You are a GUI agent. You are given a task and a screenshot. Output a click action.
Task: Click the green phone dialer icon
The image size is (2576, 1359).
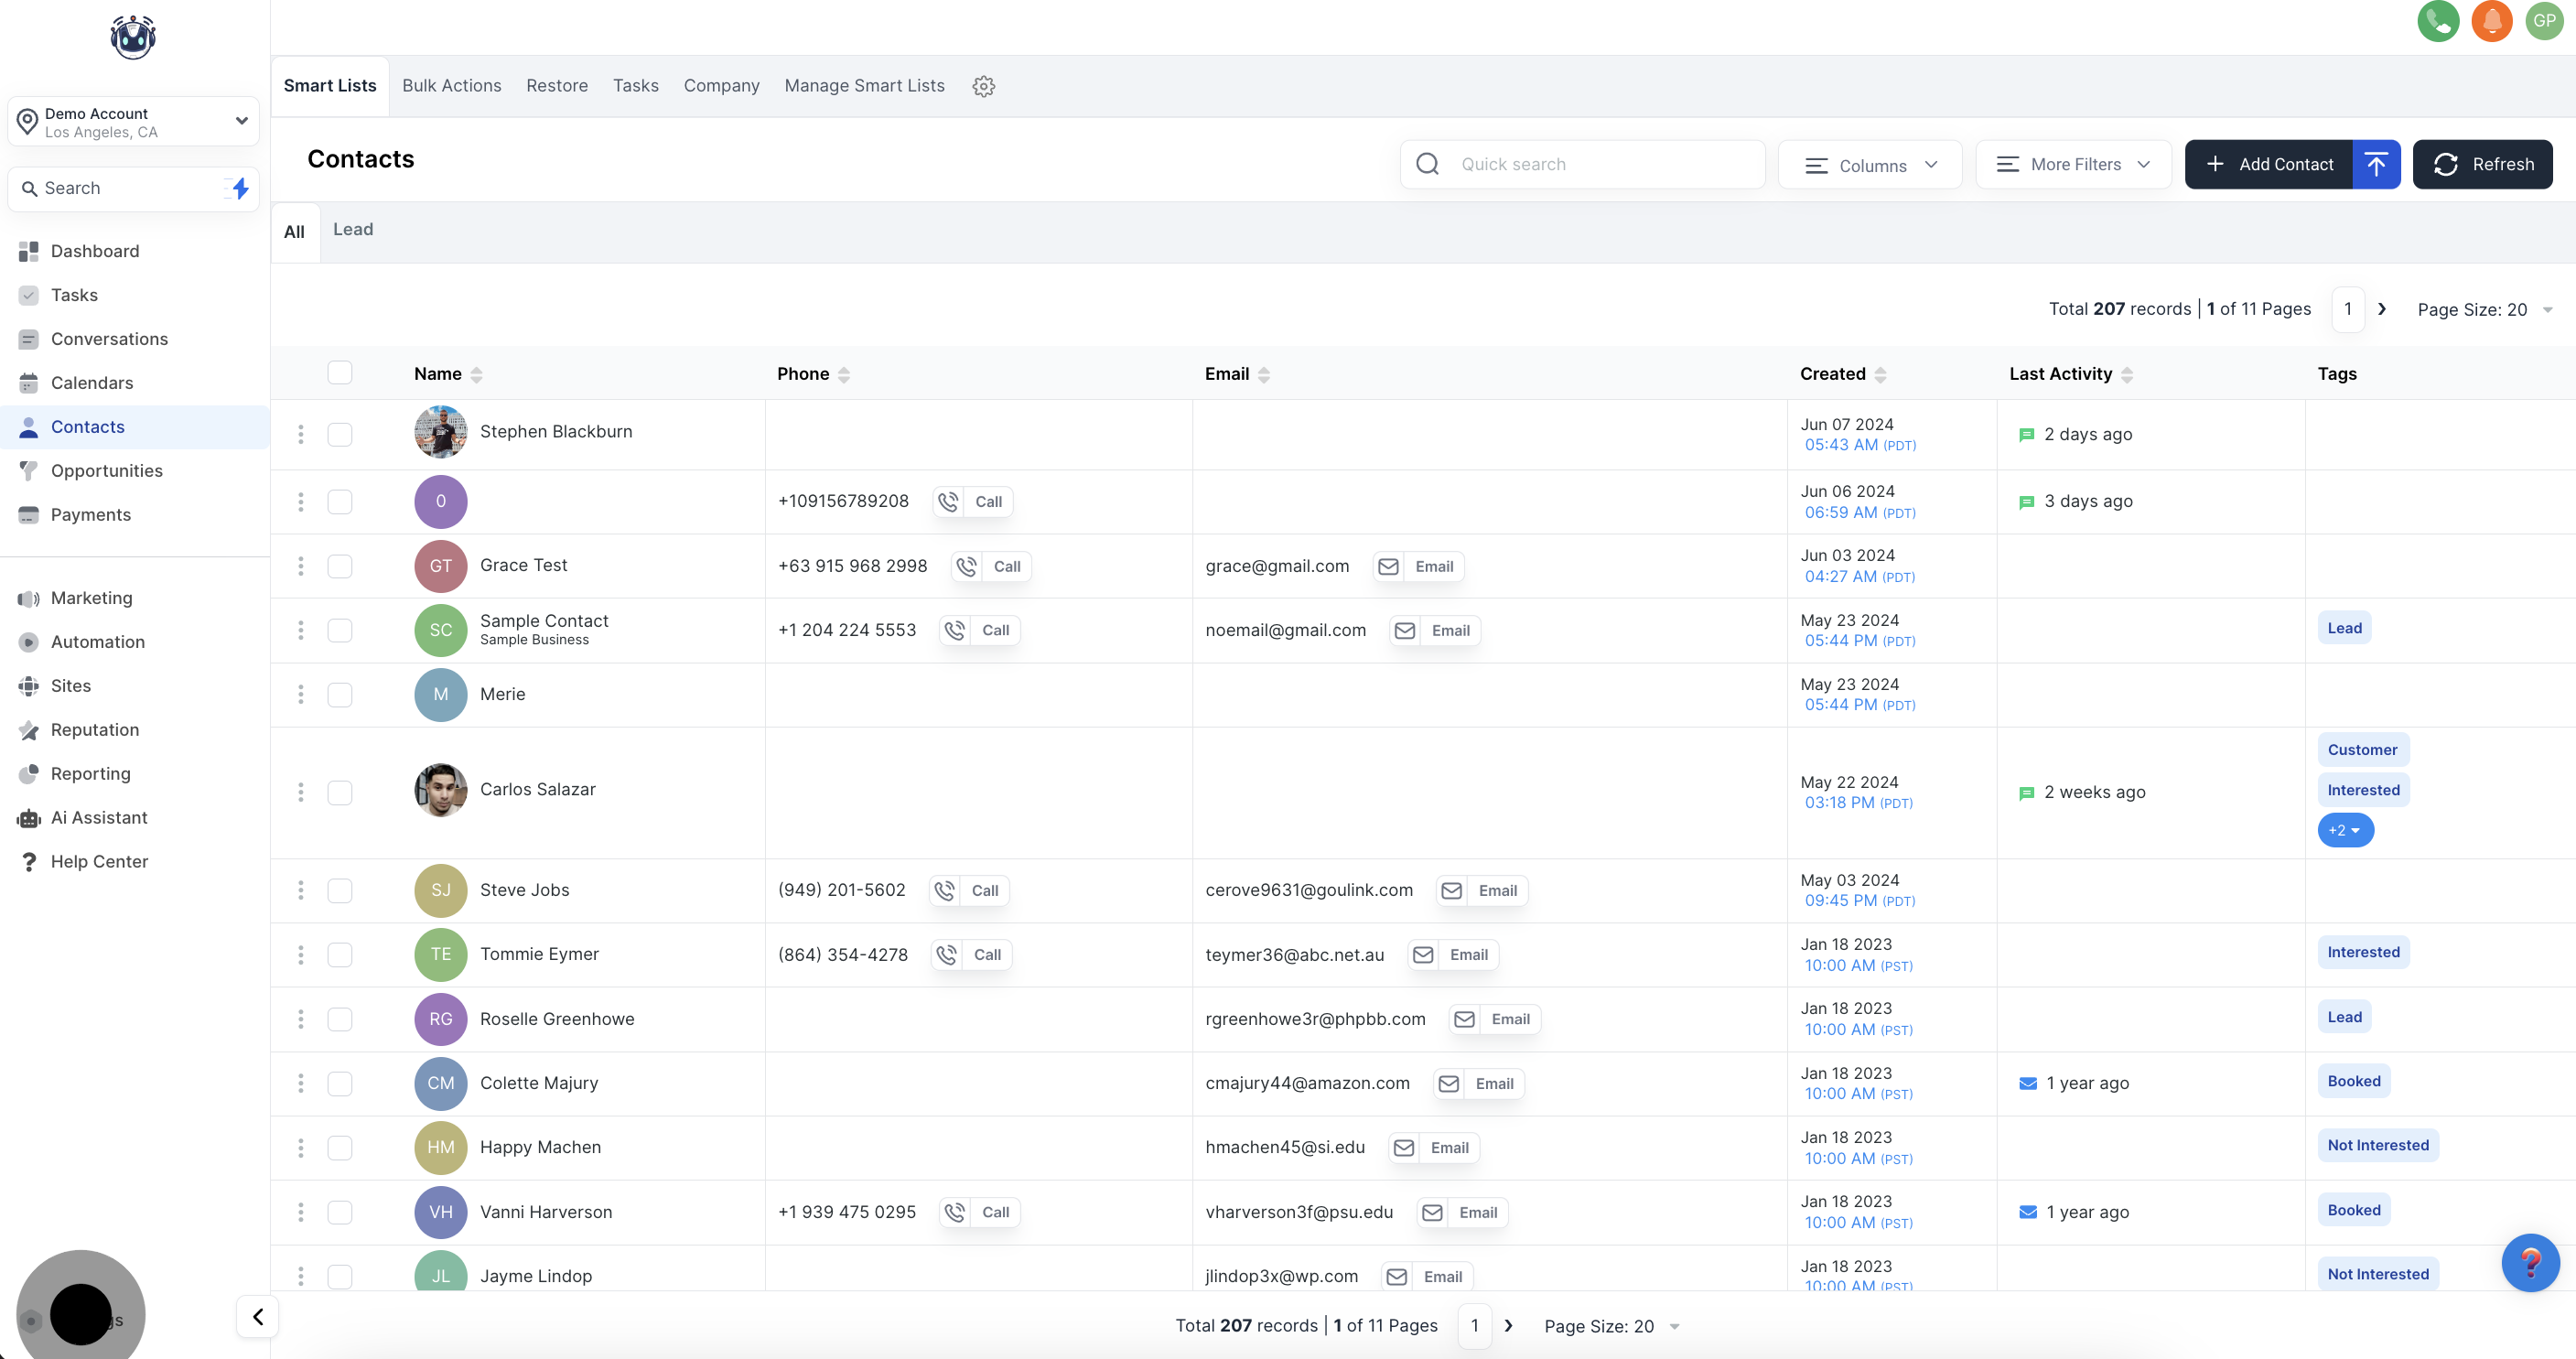click(2437, 21)
